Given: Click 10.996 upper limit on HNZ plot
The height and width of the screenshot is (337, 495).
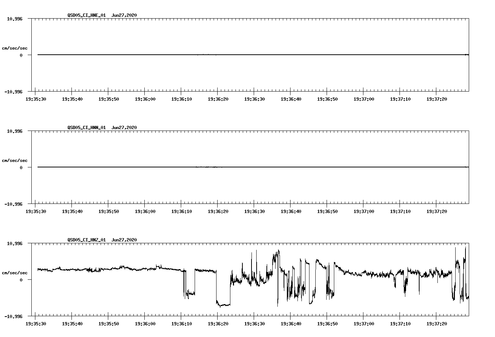Looking at the screenshot, I should 15,243.
